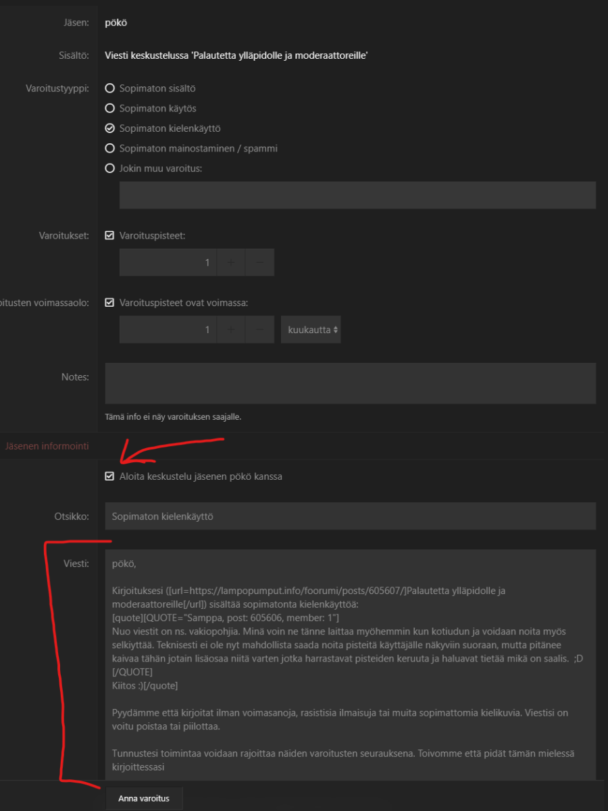Screen dimensions: 608x811
Task: Click the warning points number field
Action: (168, 262)
